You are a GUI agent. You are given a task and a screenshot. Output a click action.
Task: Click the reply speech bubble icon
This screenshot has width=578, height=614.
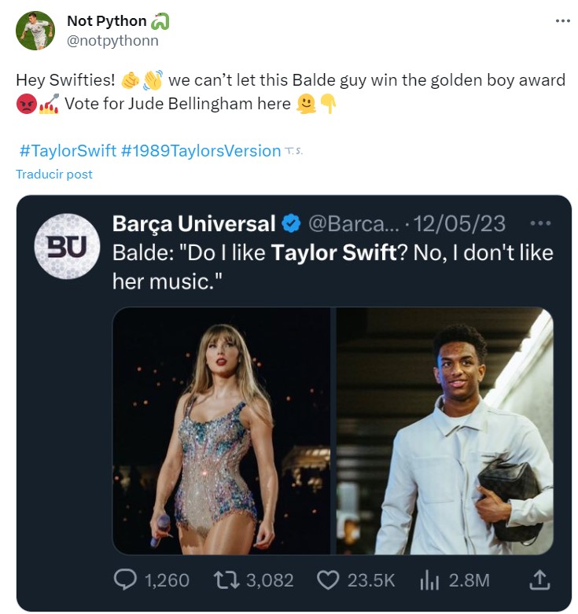click(x=126, y=580)
